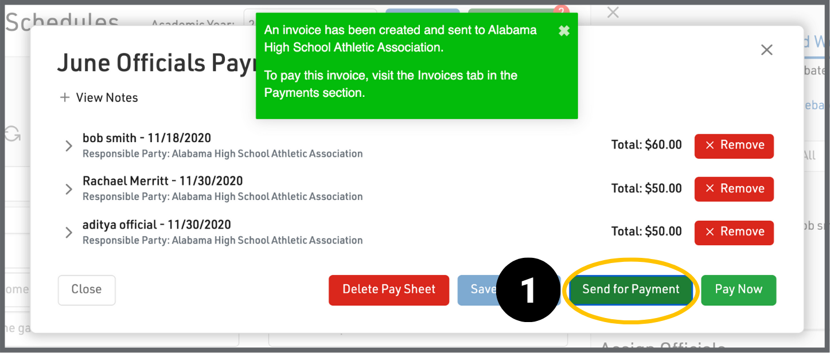Click the red notification badge at top
Image resolution: width=830 pixels, height=353 pixels.
click(x=562, y=10)
